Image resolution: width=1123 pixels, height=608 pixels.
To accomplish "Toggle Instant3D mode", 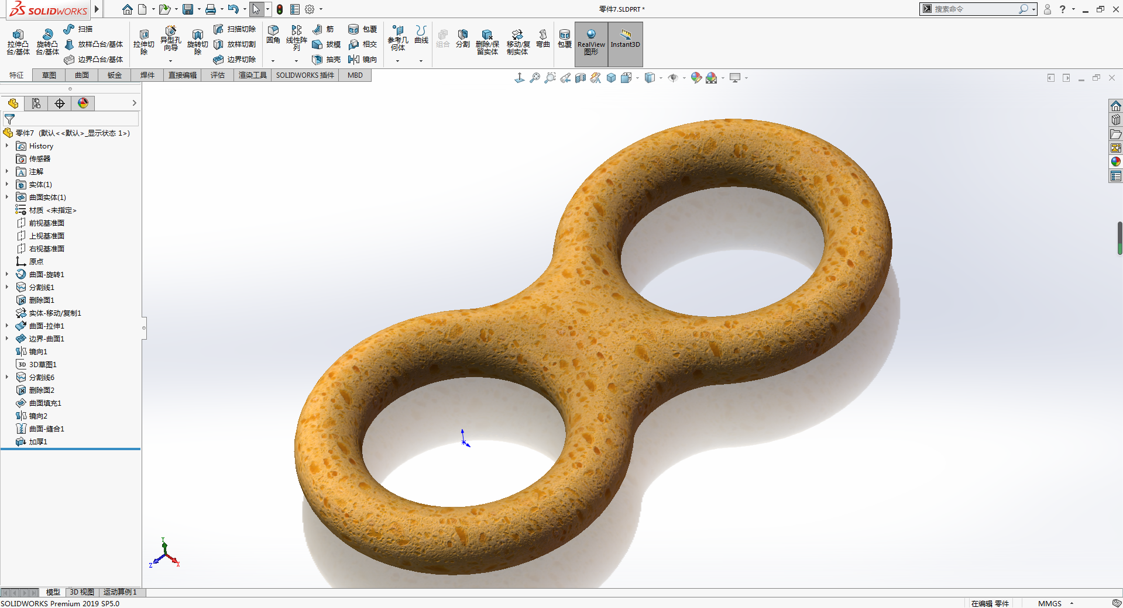I will pos(626,44).
